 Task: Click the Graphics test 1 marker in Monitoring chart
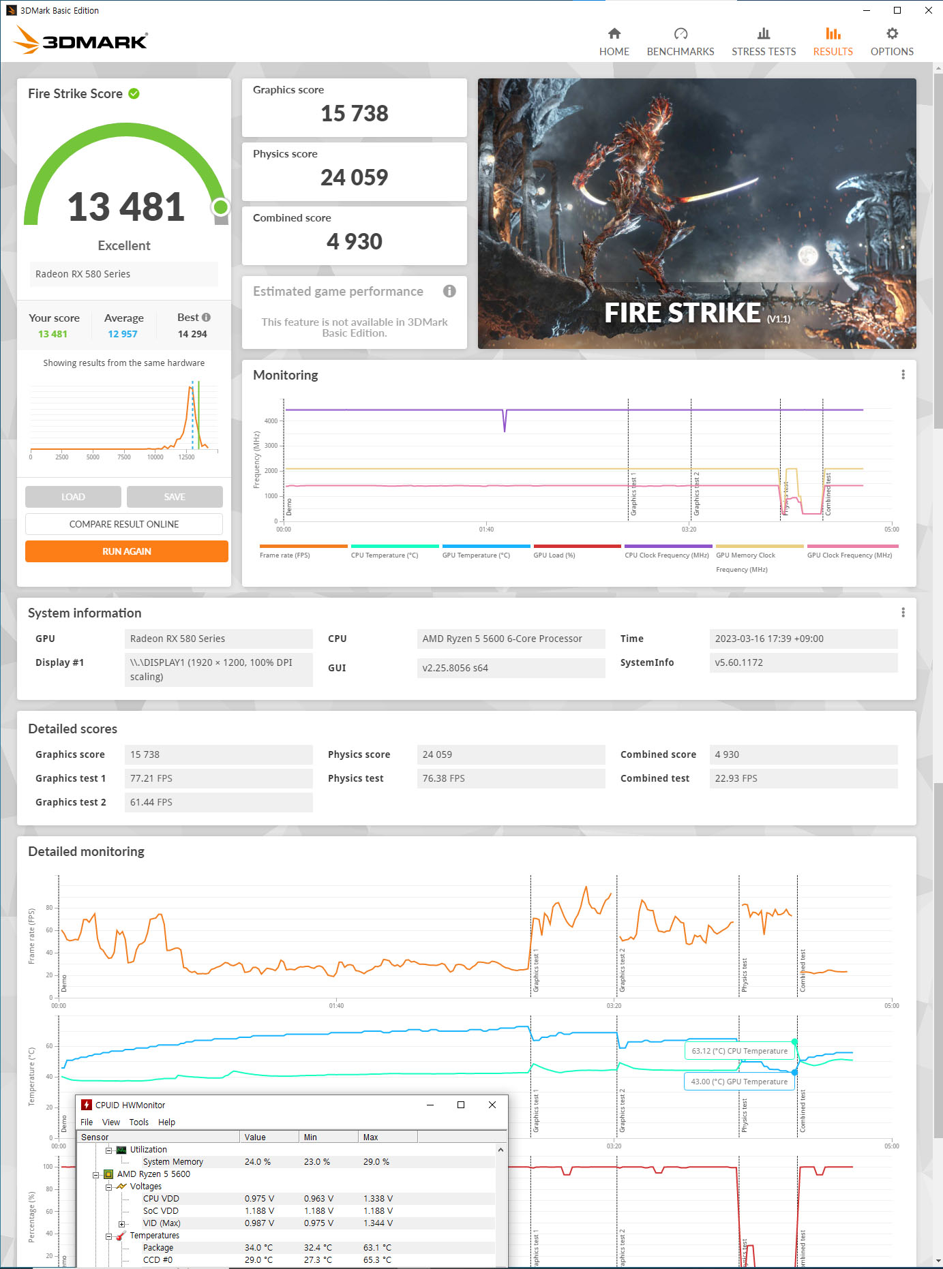click(x=633, y=494)
